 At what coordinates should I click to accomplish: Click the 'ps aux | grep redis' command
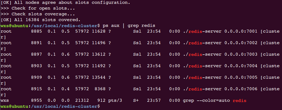click(129, 26)
